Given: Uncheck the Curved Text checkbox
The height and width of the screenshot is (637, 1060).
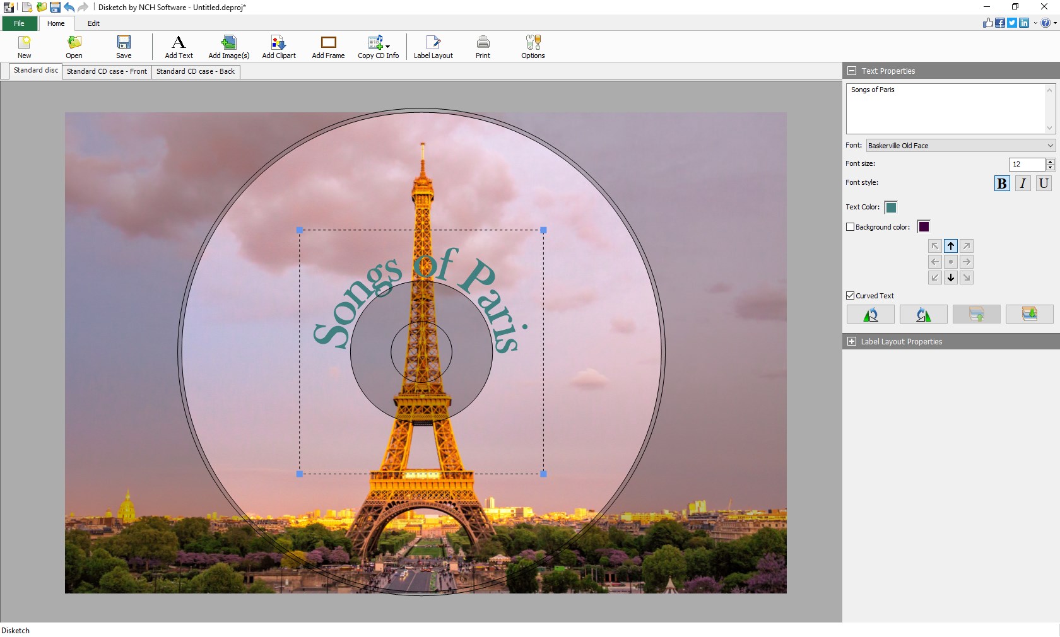Looking at the screenshot, I should click(851, 295).
